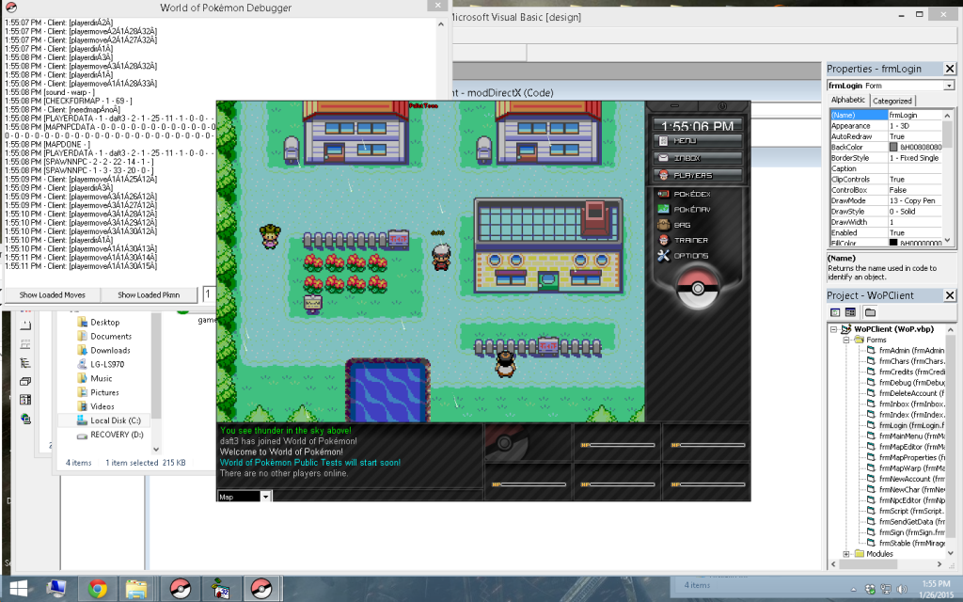Select the Appearance property row
Image resolution: width=963 pixels, height=602 pixels.
coord(886,125)
